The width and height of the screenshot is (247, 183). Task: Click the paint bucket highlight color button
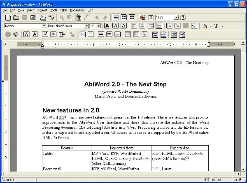coord(205,26)
